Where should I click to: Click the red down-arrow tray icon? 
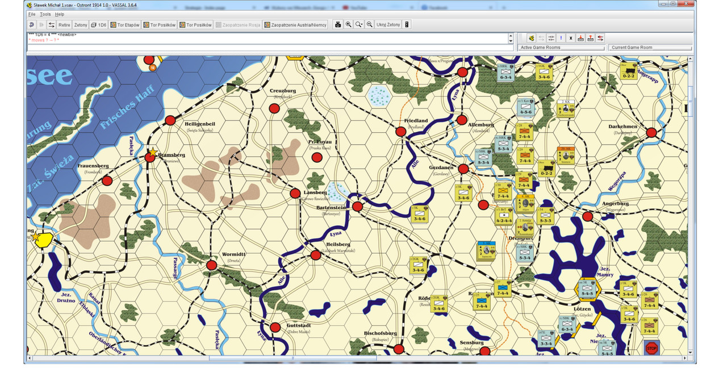pyautogui.click(x=581, y=38)
